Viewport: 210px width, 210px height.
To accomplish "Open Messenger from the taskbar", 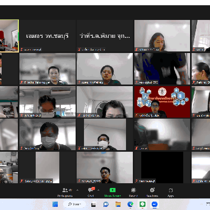I will (154, 204).
